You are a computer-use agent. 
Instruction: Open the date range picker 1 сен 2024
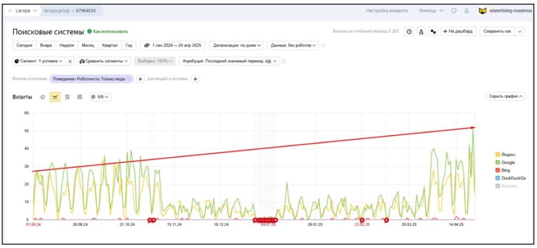pyautogui.click(x=173, y=46)
